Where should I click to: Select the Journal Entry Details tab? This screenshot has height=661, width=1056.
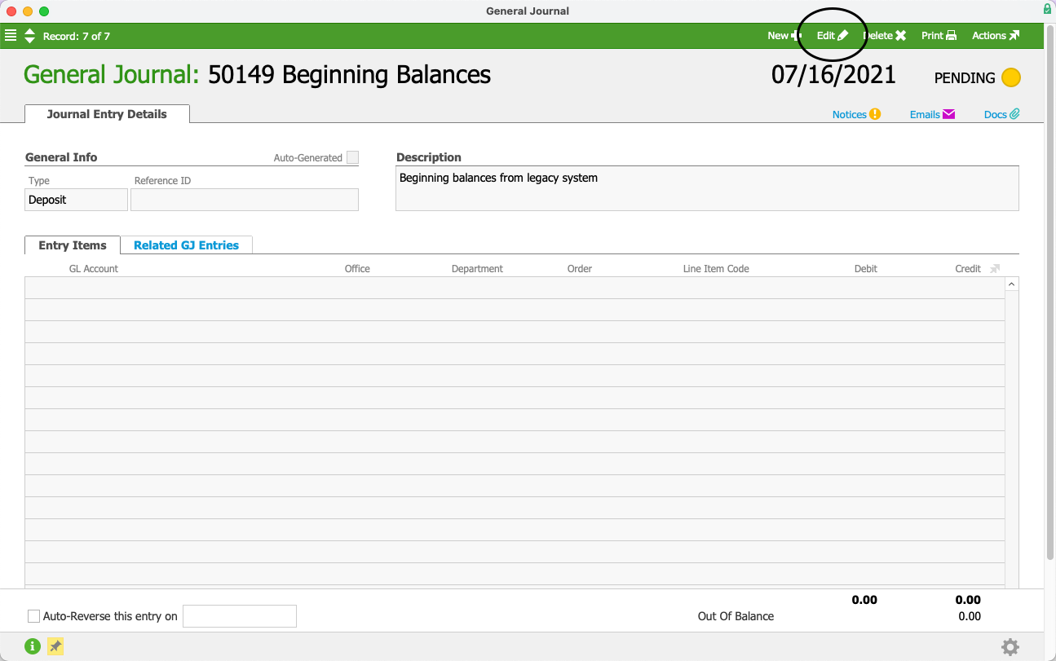click(x=107, y=114)
